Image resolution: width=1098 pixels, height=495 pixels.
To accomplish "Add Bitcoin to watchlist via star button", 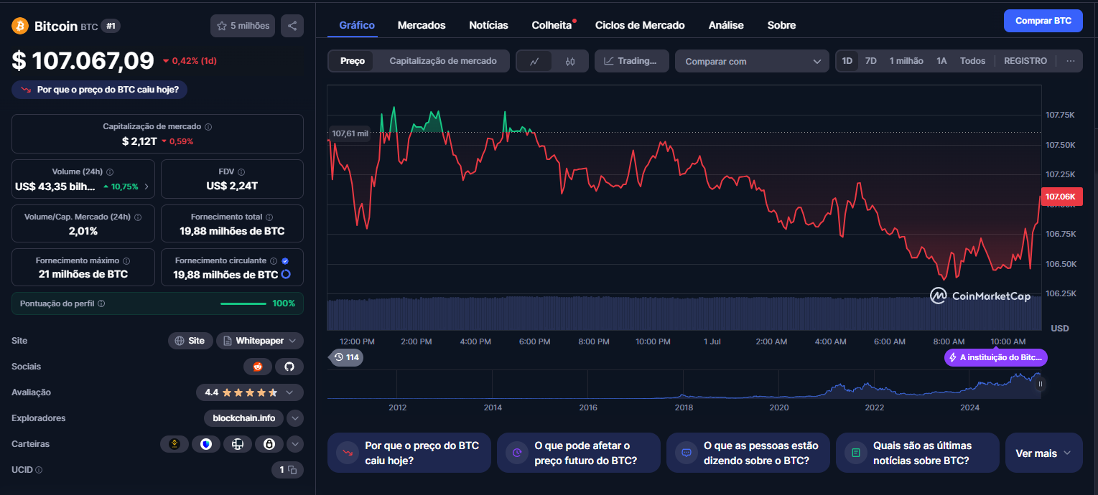I will point(243,26).
